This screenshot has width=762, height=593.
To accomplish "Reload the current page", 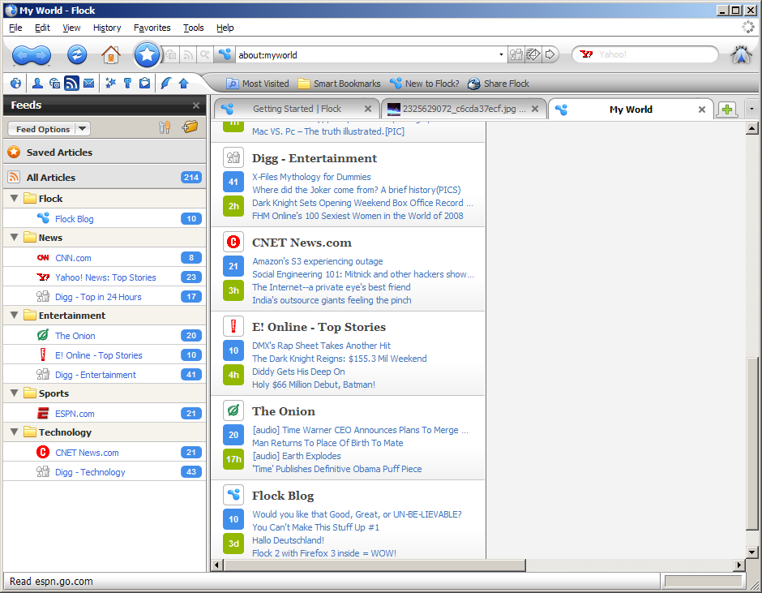I will [77, 54].
